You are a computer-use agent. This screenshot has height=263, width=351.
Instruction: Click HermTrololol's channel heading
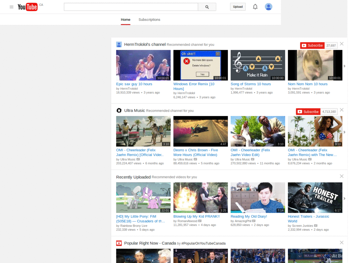[x=145, y=45]
